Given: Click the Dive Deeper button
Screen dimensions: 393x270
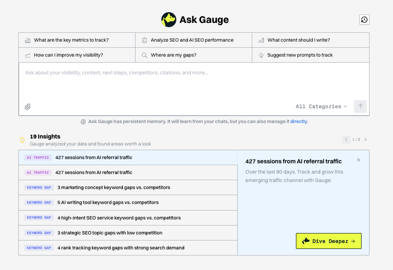Looking at the screenshot, I should (329, 241).
